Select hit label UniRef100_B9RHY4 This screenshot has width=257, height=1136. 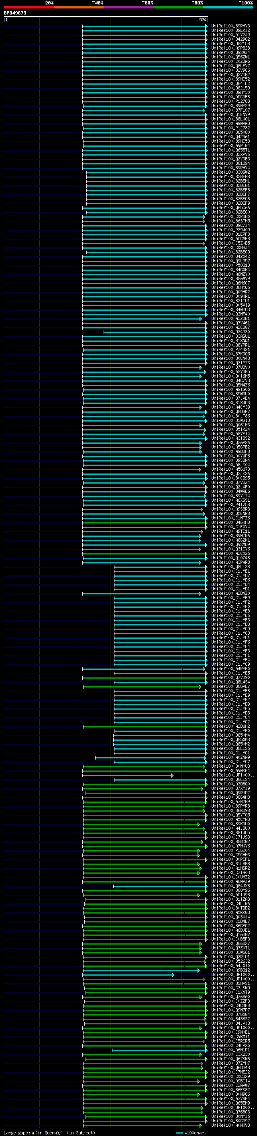pos(230,168)
